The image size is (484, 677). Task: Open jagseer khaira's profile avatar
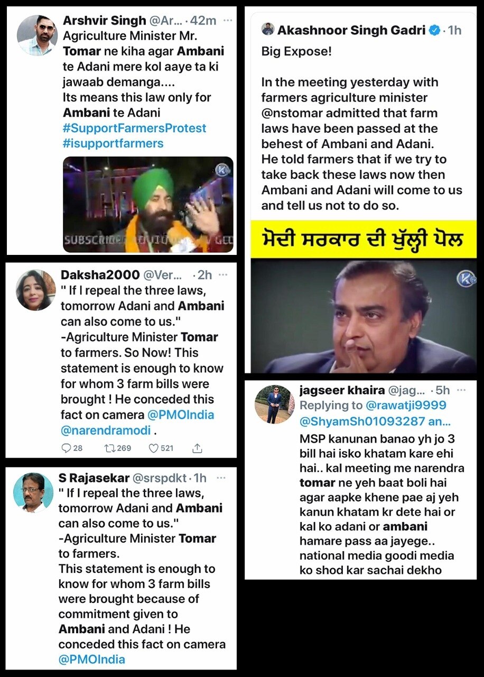[x=274, y=404]
